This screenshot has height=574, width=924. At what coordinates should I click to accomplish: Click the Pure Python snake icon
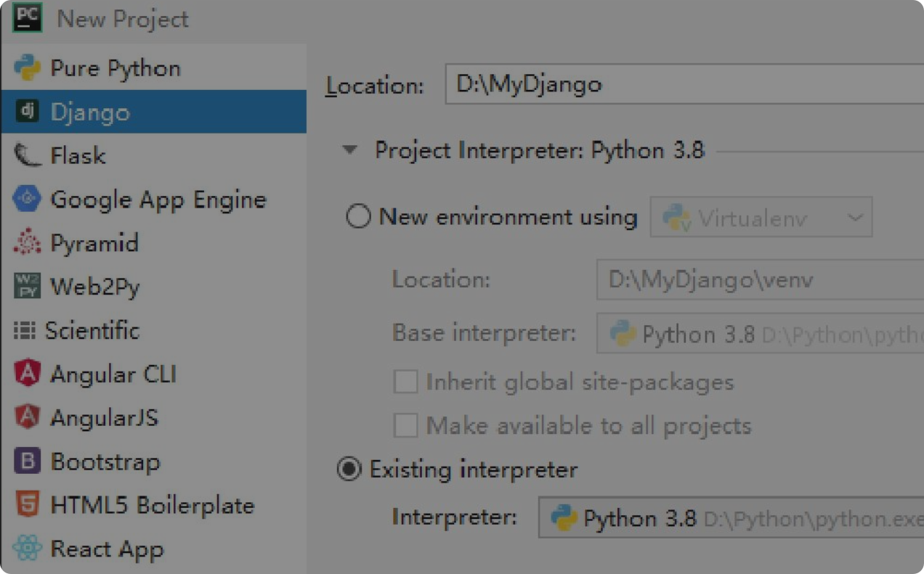pos(27,68)
